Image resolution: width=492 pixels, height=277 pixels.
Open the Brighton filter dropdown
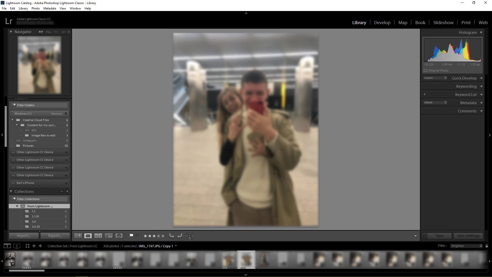[466, 246]
